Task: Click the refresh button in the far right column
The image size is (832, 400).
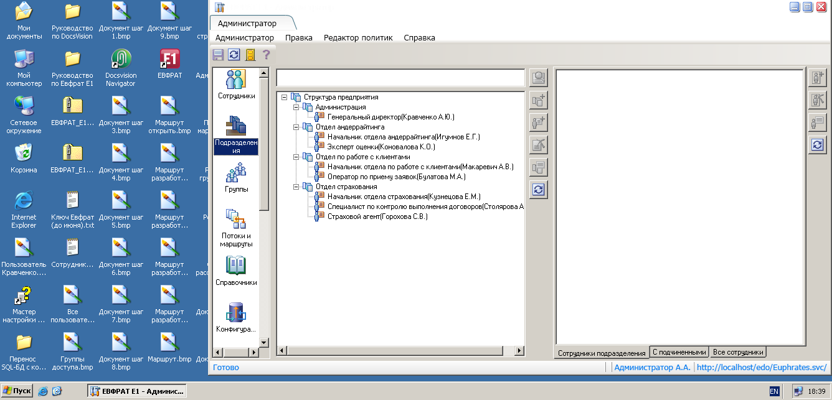Action: point(818,145)
